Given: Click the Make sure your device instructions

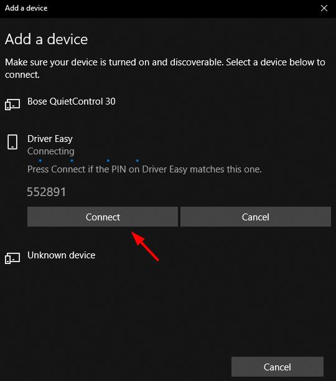Looking at the screenshot, I should pyautogui.click(x=165, y=68).
